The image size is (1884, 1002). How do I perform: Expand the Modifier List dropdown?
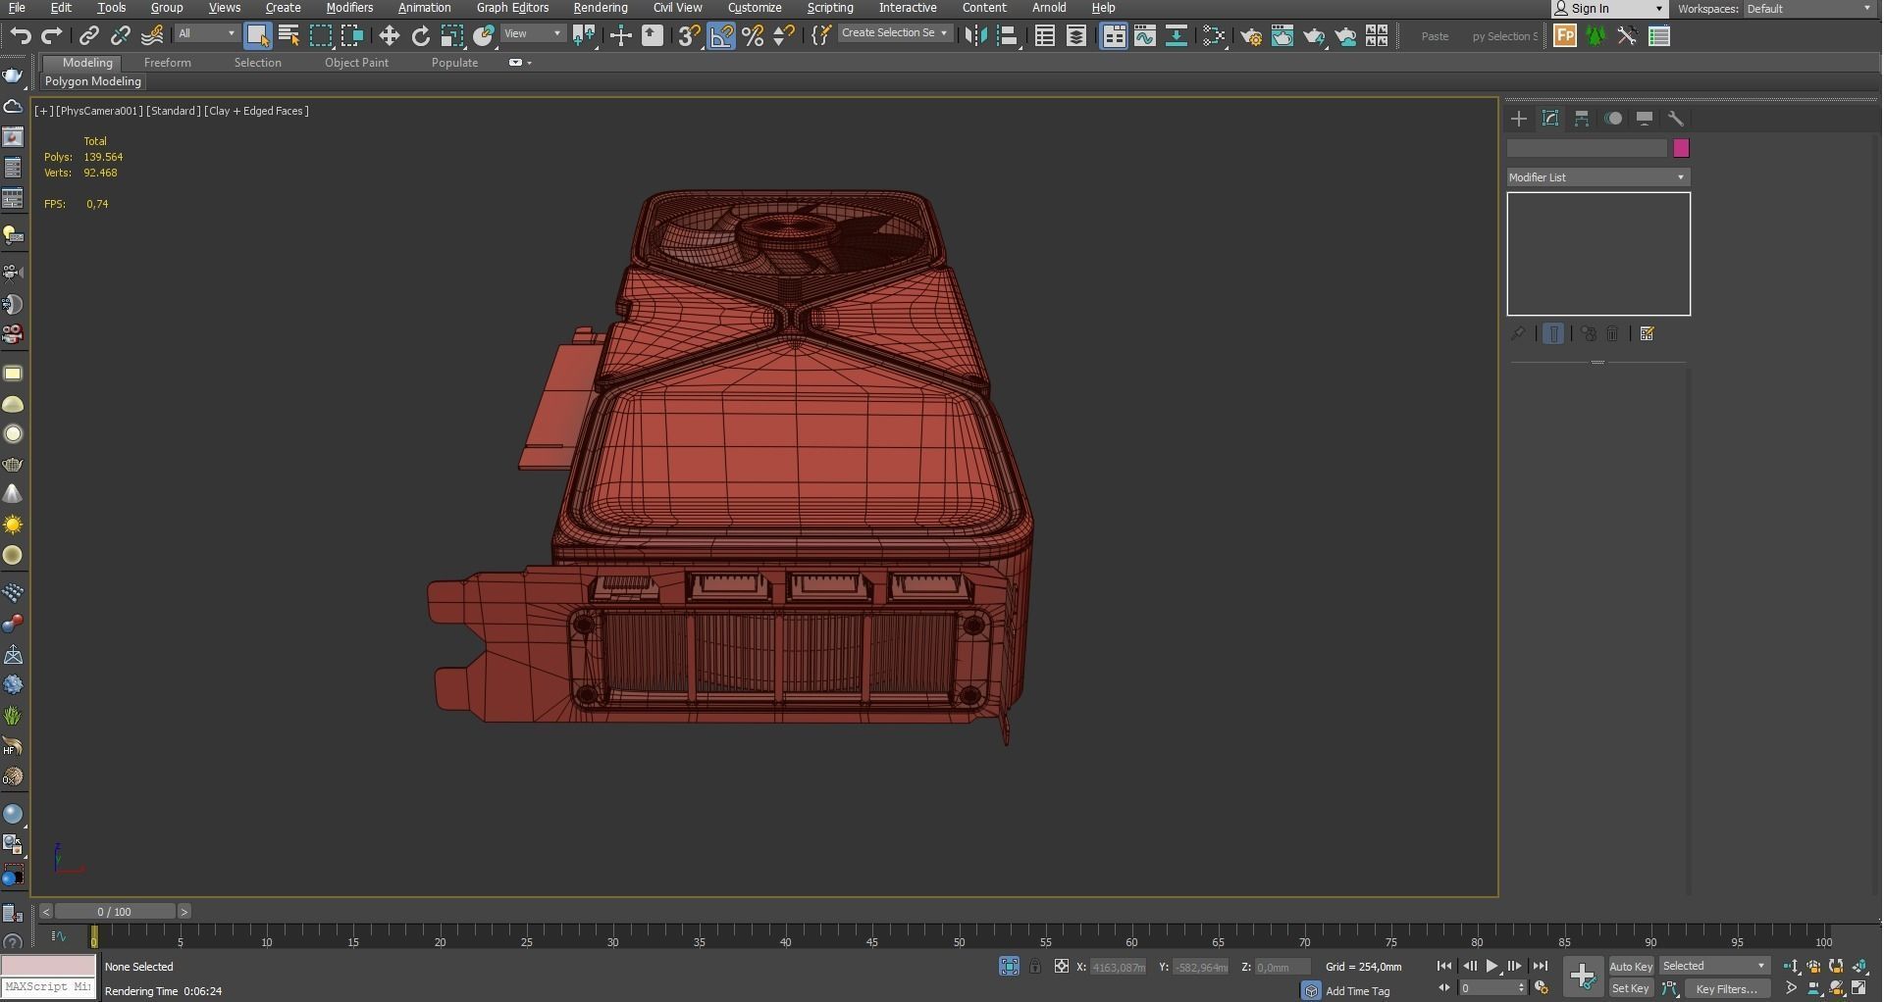click(x=1598, y=177)
